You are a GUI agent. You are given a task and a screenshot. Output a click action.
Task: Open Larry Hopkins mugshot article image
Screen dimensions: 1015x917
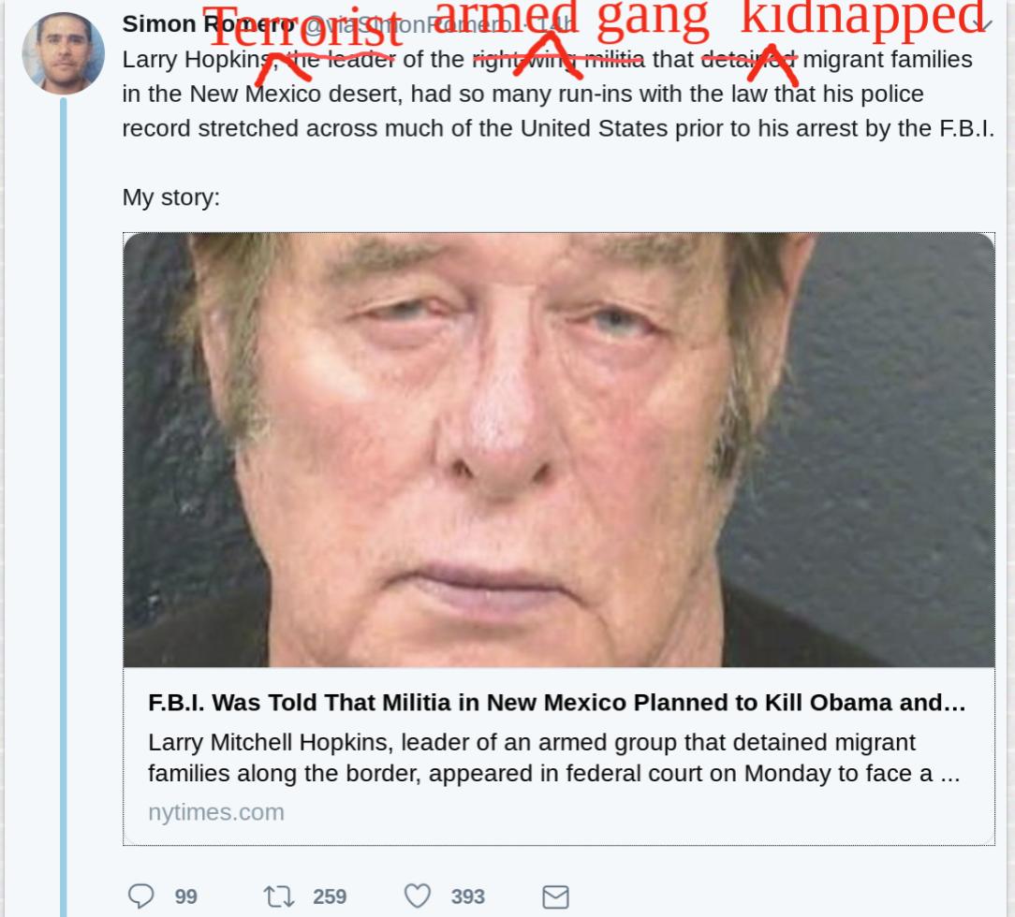(559, 450)
